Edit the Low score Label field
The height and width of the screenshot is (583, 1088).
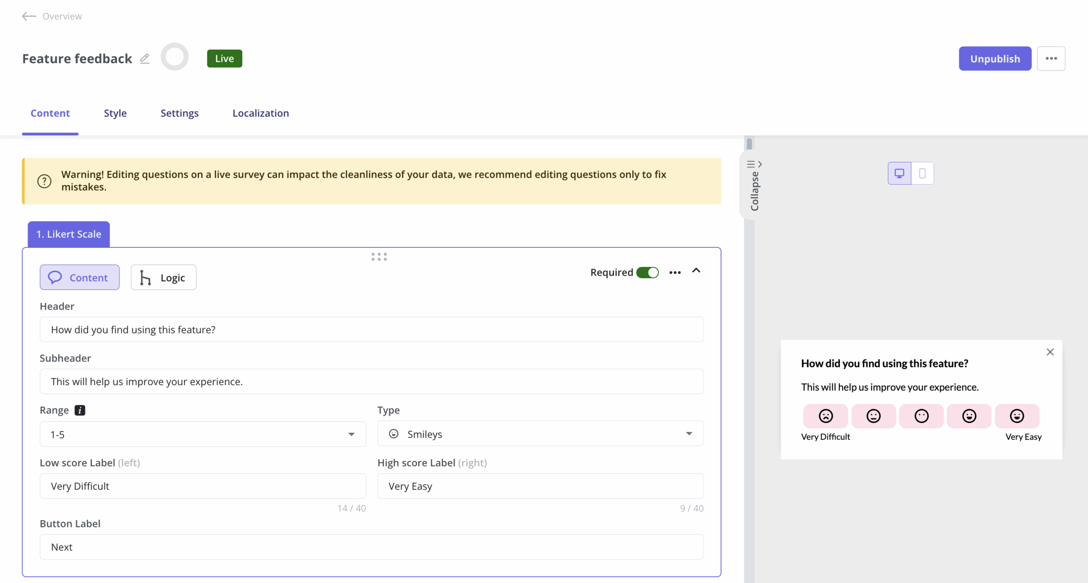click(x=203, y=486)
